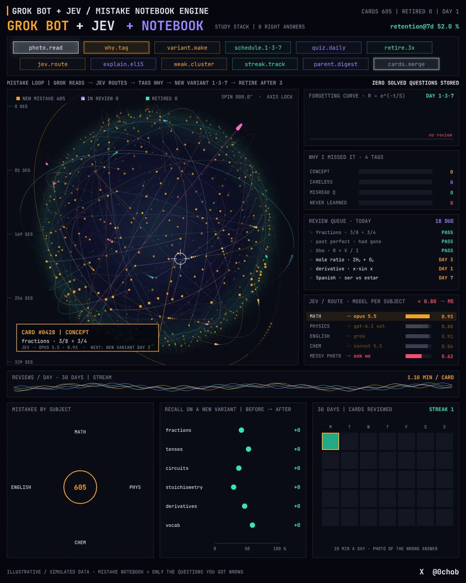Screen dimensions: 466x583
Task: Select the streak.track chip
Action: (x=265, y=64)
